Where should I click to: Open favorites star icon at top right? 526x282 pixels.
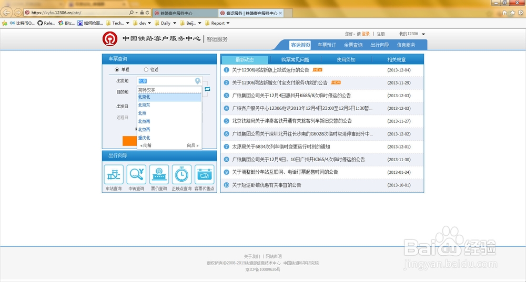pos(512,13)
